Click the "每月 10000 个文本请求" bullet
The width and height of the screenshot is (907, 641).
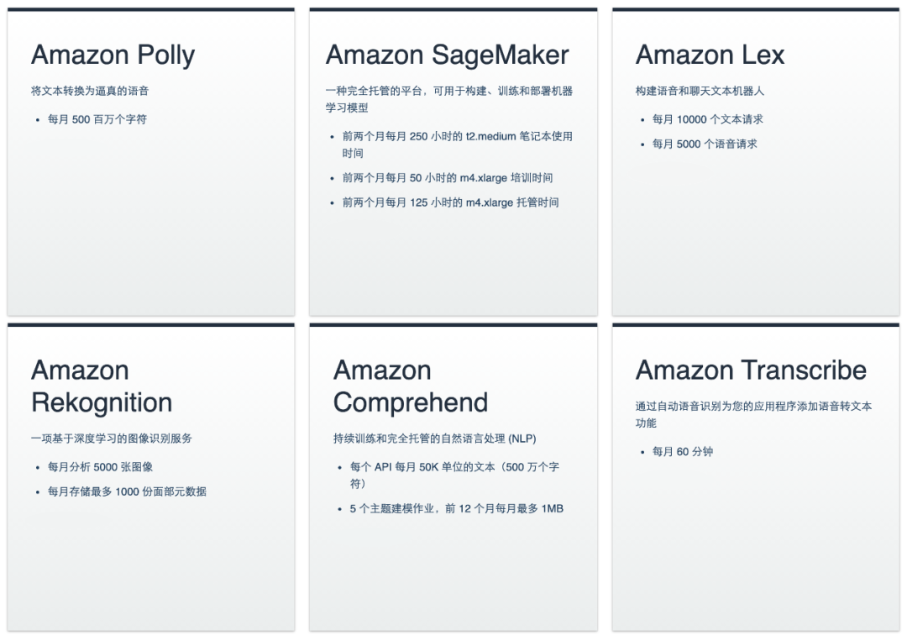tap(707, 119)
